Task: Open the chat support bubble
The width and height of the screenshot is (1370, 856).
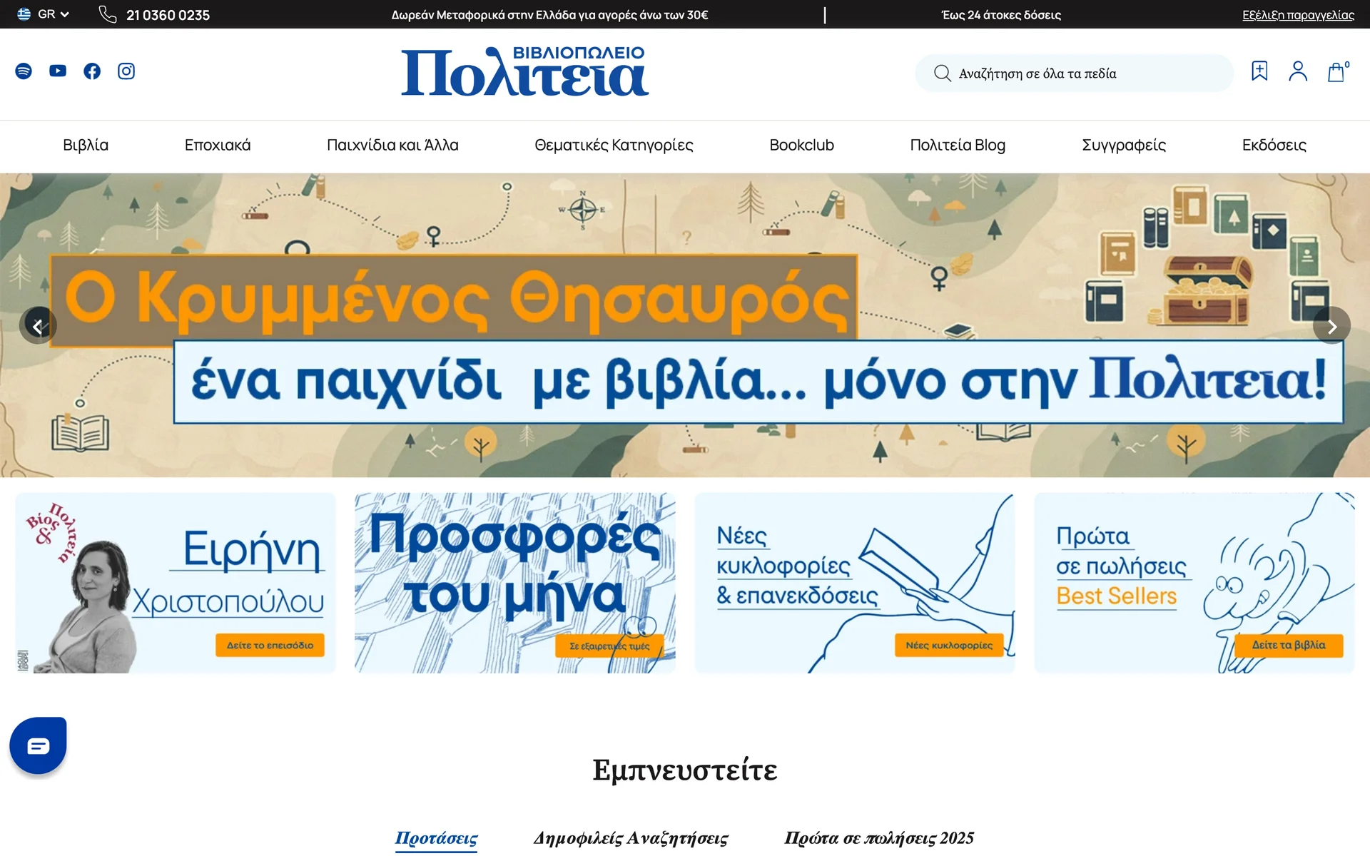Action: 39,745
